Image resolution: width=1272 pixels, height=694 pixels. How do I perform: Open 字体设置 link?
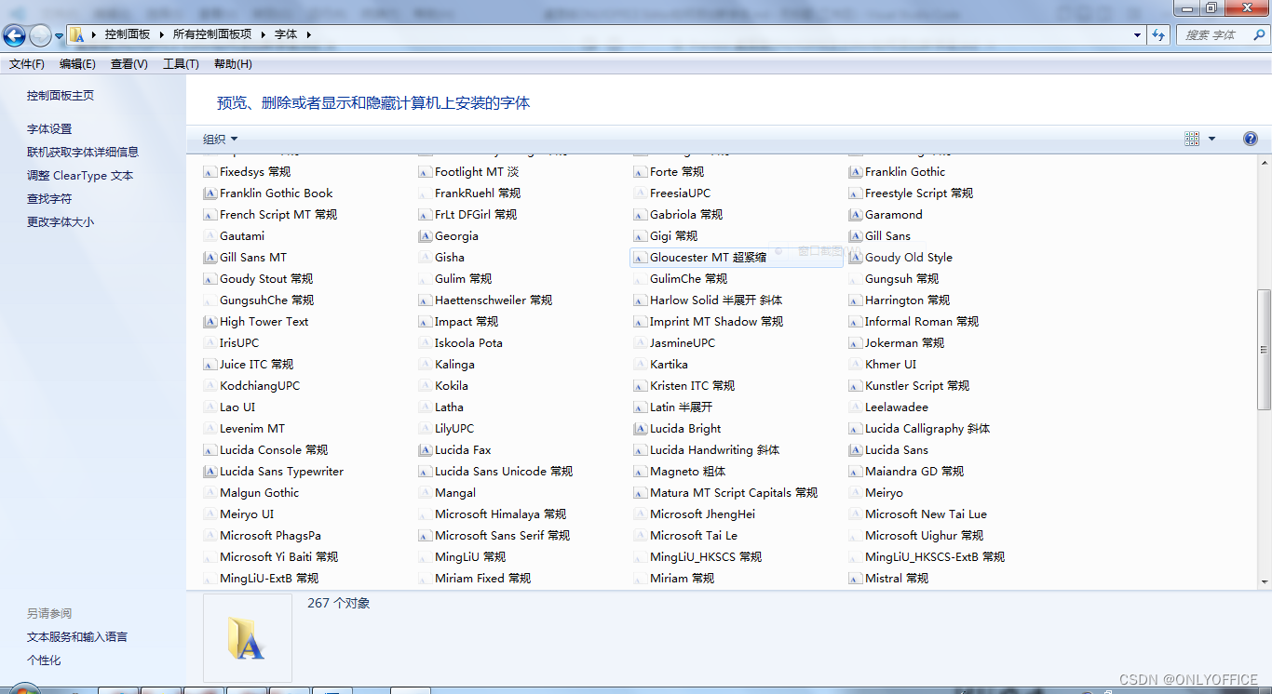point(49,129)
